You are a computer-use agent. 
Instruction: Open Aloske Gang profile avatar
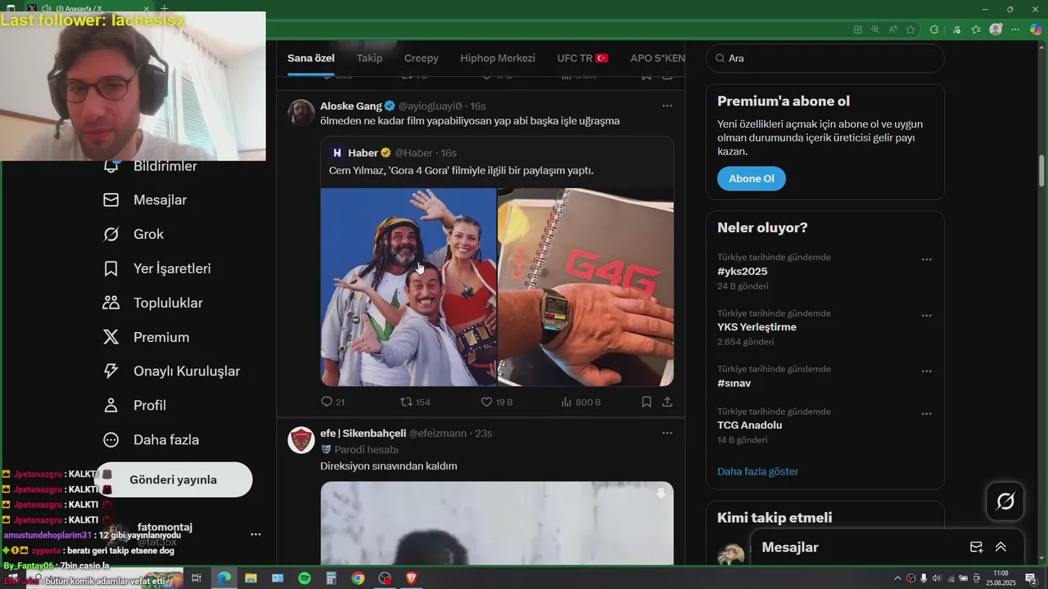click(301, 113)
